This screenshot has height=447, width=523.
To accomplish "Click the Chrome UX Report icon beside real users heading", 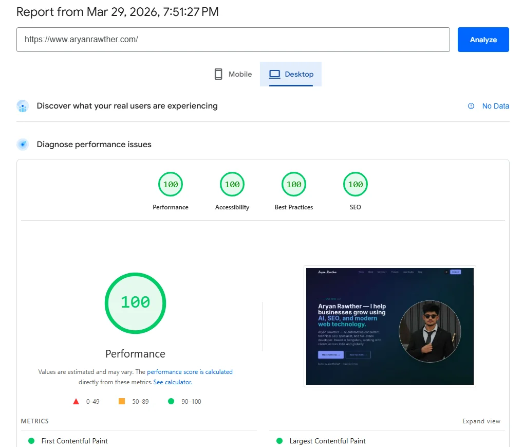I will (x=22, y=106).
